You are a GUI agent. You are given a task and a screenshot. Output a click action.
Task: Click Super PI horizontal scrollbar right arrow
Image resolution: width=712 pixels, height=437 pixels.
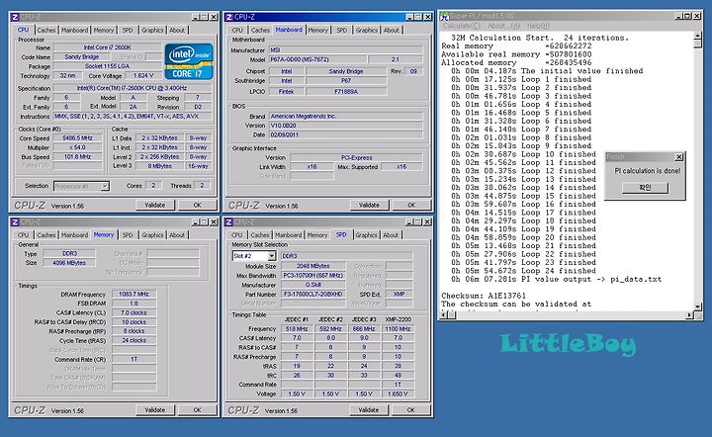[x=690, y=314]
